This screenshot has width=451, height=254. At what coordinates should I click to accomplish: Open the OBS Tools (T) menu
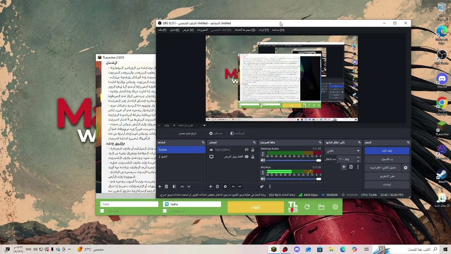264,30
